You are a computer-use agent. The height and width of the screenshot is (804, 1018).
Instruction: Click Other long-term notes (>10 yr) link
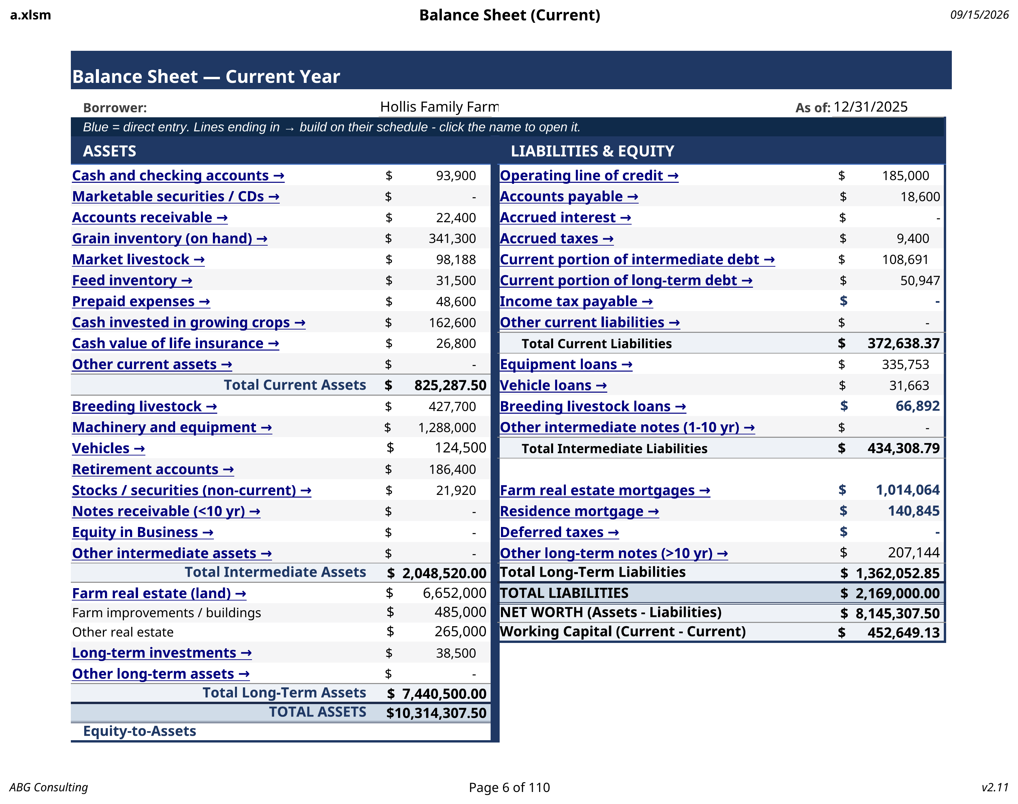click(x=614, y=553)
